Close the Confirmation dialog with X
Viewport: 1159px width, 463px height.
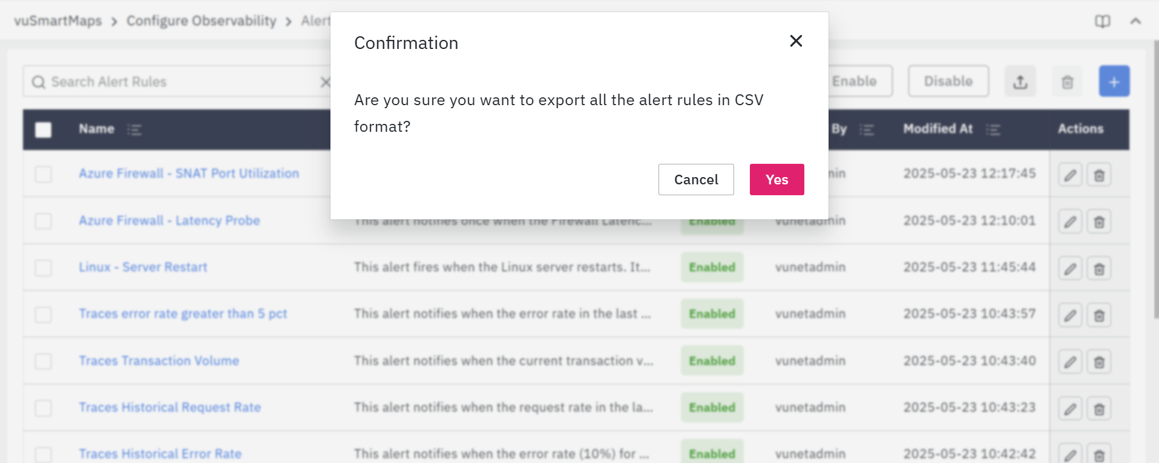(x=796, y=41)
